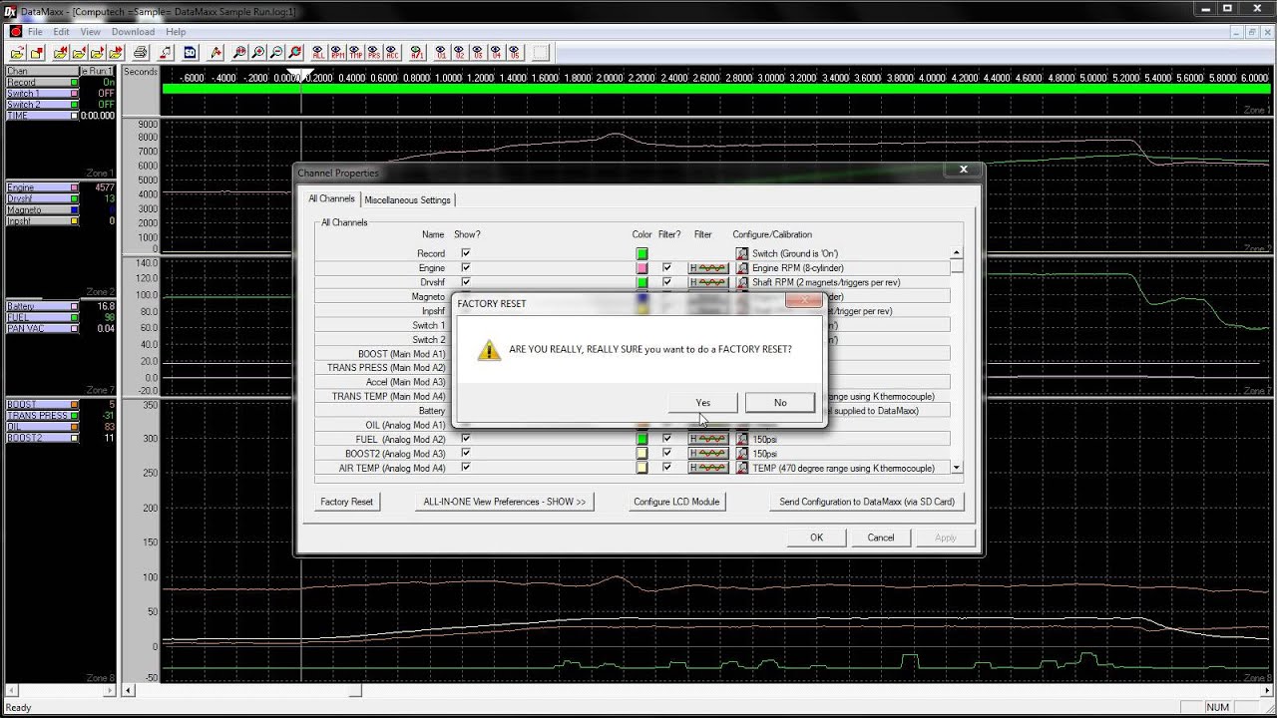Click the green color swatch for FUEL
Image resolution: width=1277 pixels, height=718 pixels.
click(x=641, y=439)
